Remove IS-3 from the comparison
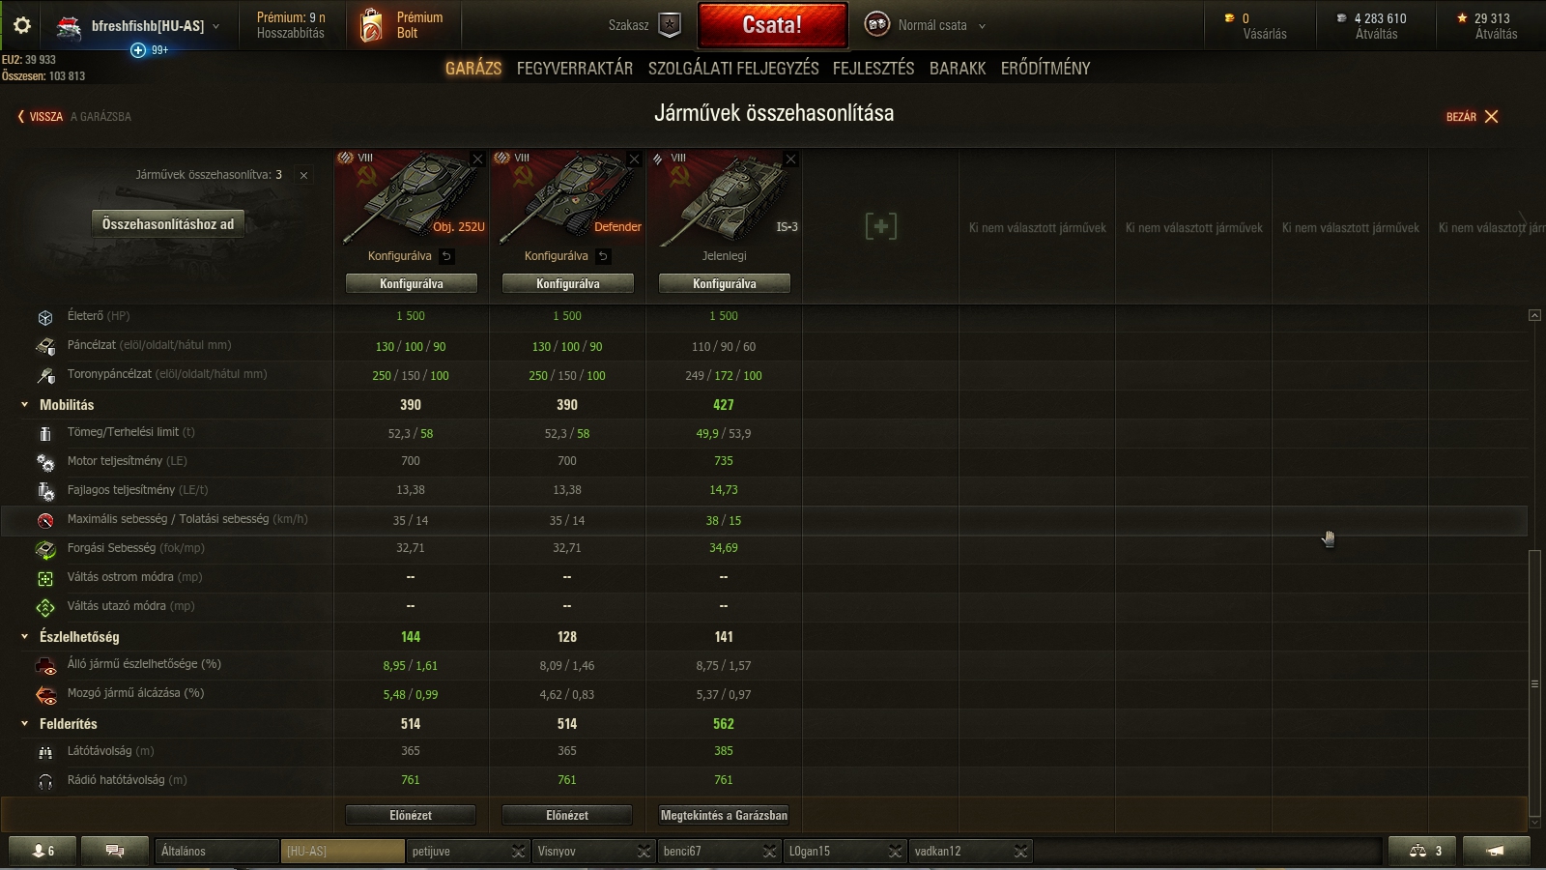Image resolution: width=1546 pixels, height=870 pixels. point(790,159)
